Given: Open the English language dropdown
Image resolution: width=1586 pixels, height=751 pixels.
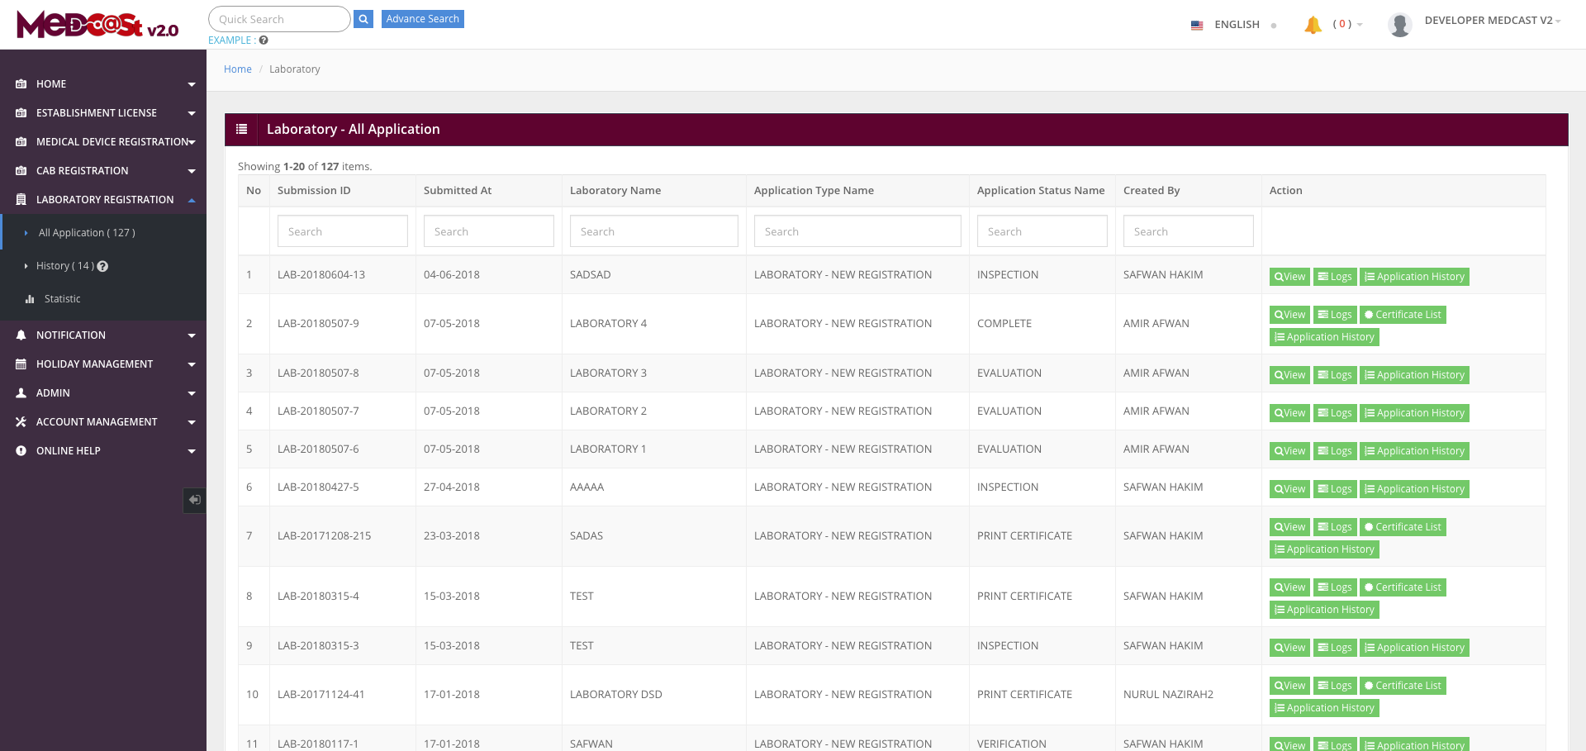Looking at the screenshot, I should (1236, 25).
